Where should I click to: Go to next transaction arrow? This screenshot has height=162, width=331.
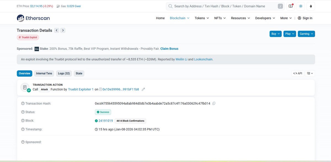pos(63,30)
